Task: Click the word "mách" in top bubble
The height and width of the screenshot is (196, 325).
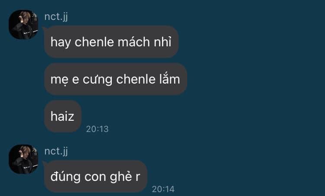Action: tap(134, 42)
